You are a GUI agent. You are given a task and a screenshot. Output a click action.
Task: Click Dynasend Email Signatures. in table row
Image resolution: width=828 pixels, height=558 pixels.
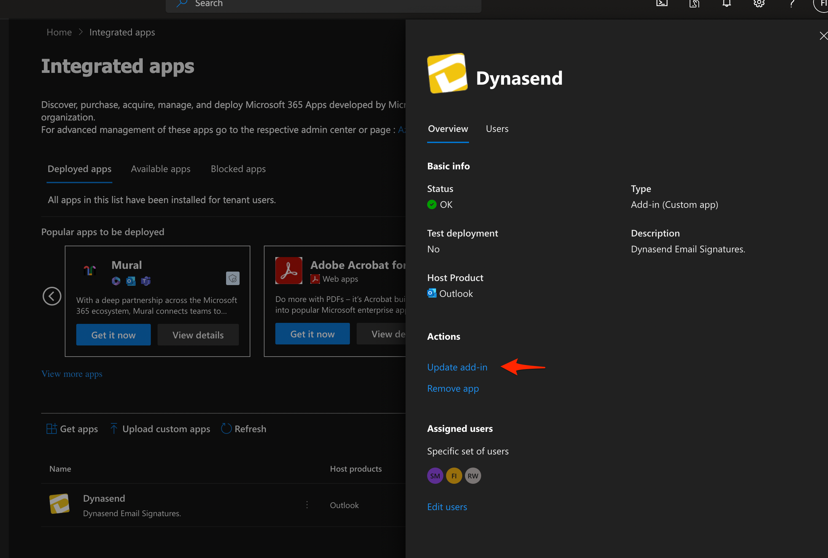click(x=132, y=513)
